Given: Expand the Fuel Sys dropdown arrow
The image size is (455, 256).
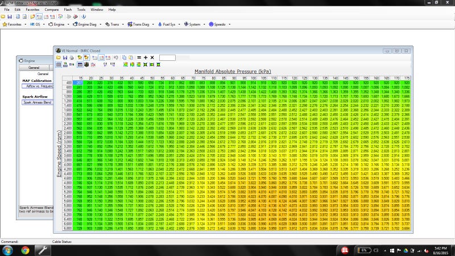Looking at the screenshot, I should pyautogui.click(x=179, y=24).
